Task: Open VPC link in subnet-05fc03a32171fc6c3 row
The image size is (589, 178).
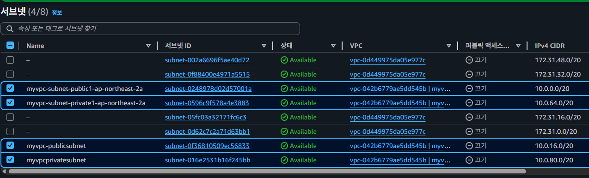Action: coord(387,117)
